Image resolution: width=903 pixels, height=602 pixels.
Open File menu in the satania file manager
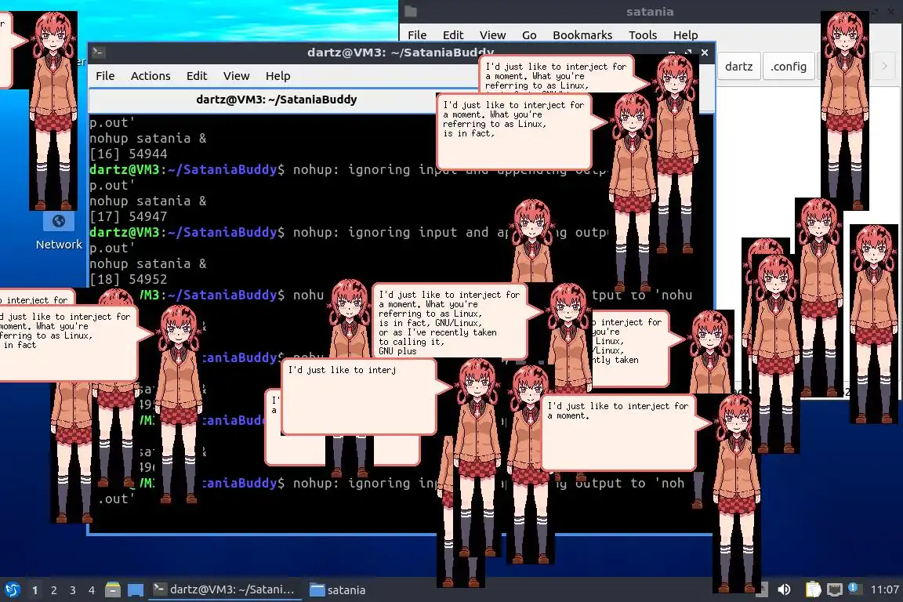[417, 35]
